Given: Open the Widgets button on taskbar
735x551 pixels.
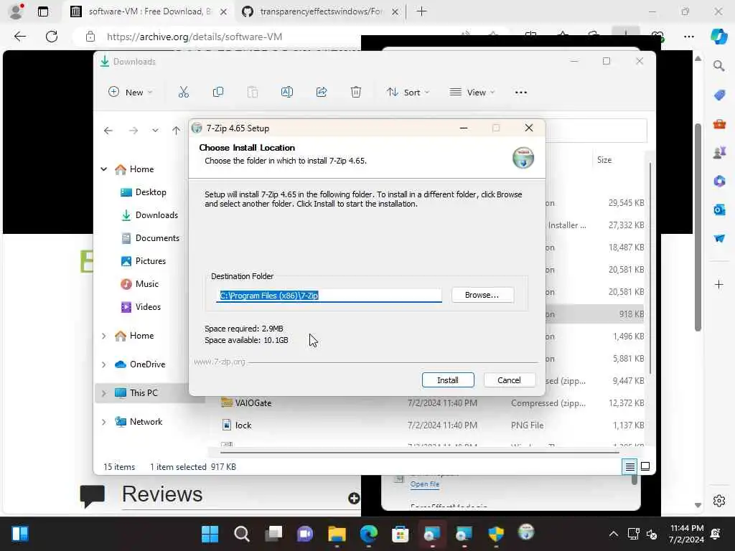Looking at the screenshot, I should coord(19,534).
